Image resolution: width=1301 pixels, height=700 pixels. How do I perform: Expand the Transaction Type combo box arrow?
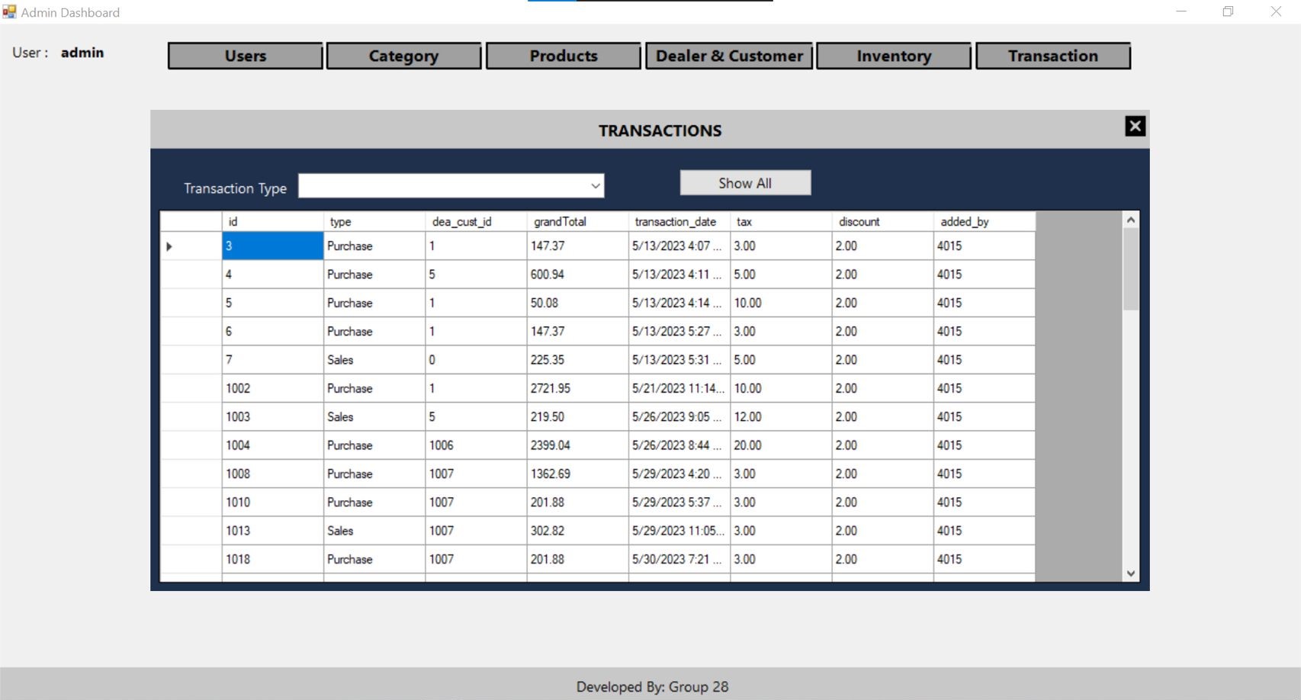(595, 185)
